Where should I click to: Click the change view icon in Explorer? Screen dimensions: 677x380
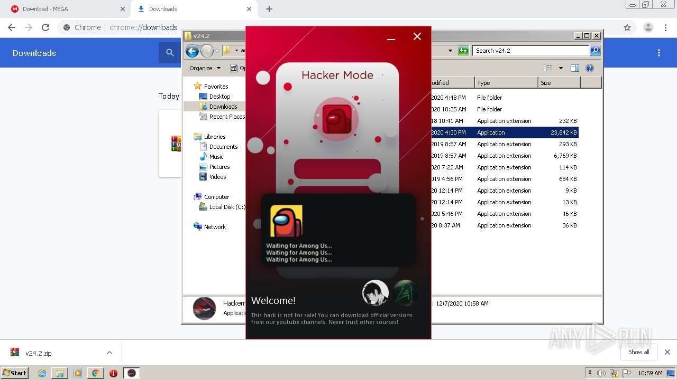[x=548, y=68]
